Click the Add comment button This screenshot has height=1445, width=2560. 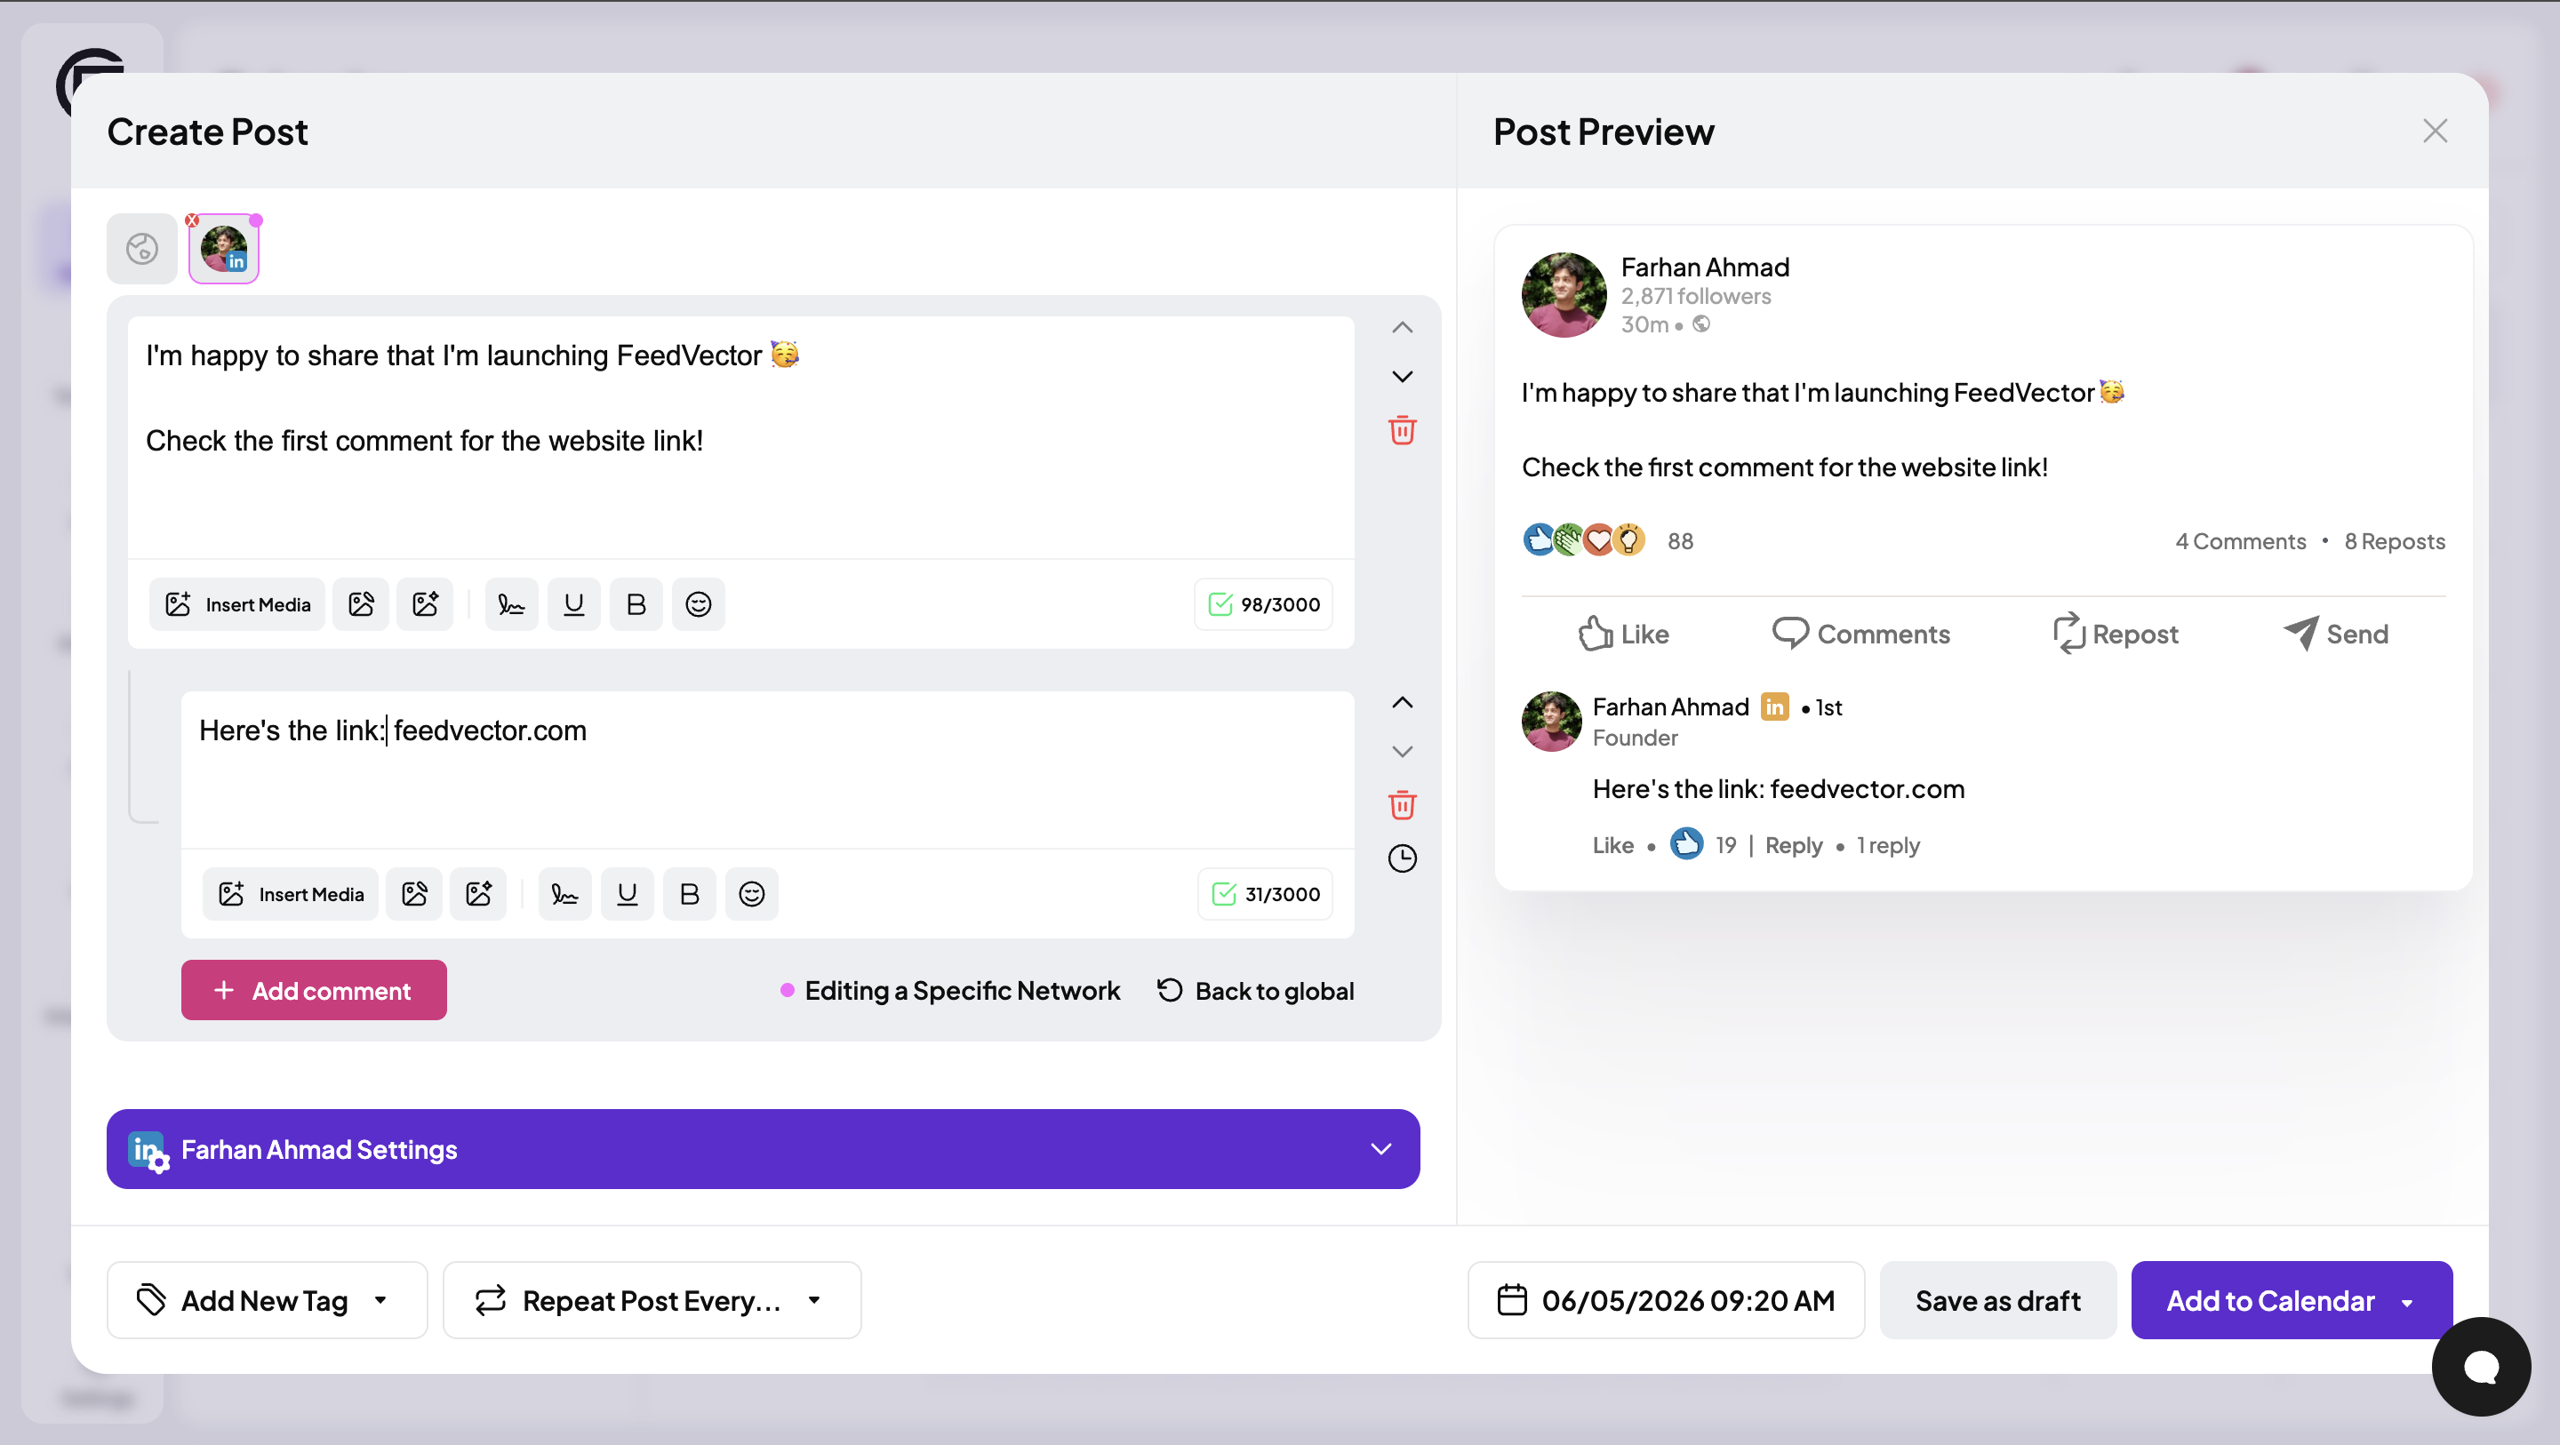[x=314, y=990]
